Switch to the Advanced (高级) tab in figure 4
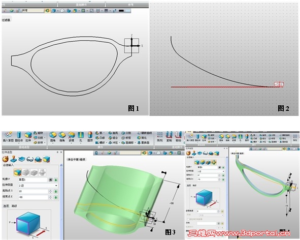This screenshot has width=300, height=240. pos(194,186)
